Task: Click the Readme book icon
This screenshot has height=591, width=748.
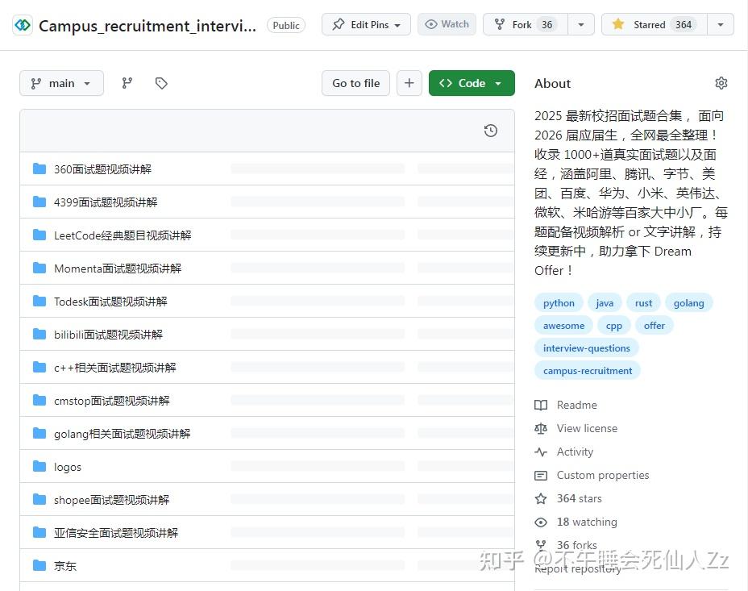Action: [541, 405]
